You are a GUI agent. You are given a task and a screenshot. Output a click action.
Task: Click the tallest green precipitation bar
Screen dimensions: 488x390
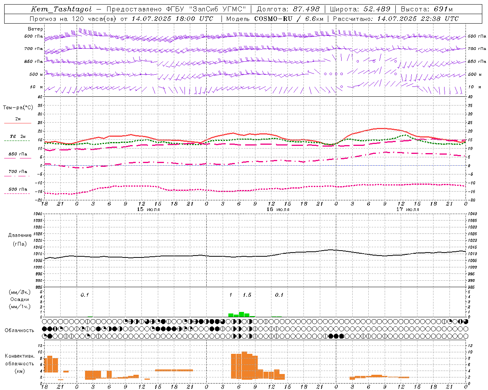pyautogui.click(x=241, y=314)
